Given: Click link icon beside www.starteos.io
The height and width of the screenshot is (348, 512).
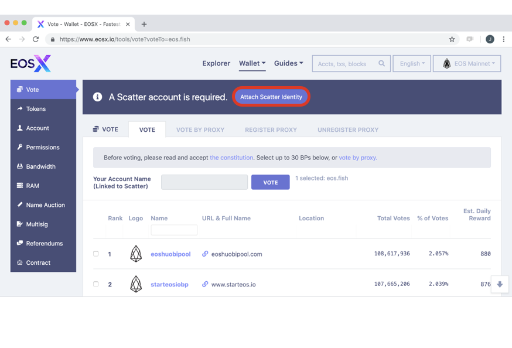Looking at the screenshot, I should [x=205, y=284].
